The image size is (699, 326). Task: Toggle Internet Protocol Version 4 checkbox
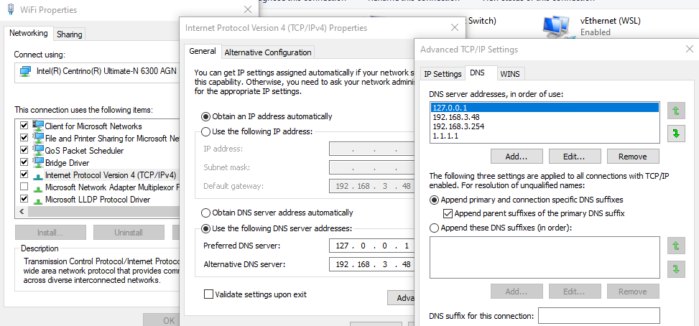click(24, 174)
